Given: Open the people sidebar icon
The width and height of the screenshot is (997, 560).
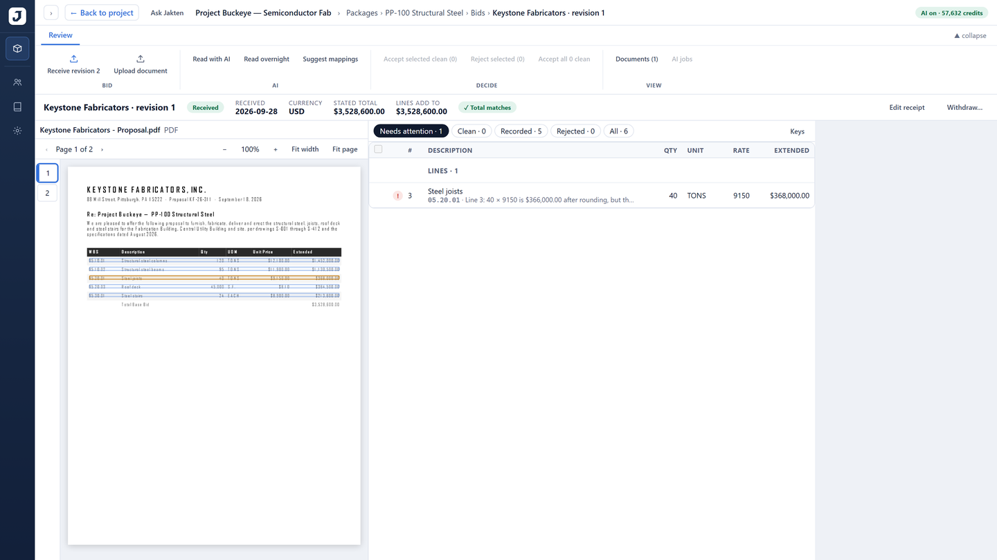Looking at the screenshot, I should pos(17,82).
